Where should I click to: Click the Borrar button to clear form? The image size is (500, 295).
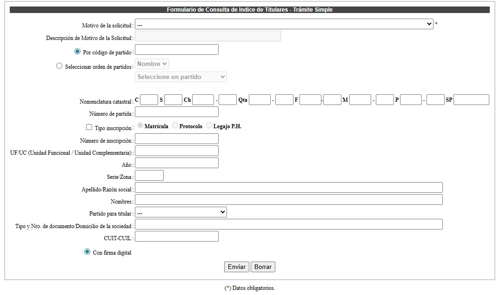pos(263,267)
